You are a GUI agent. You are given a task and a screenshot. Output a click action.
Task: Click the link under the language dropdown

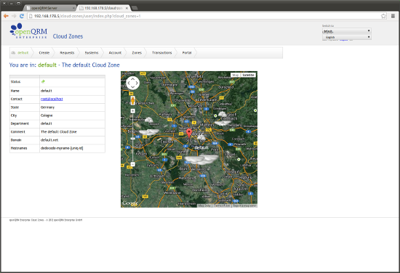coord(343,40)
